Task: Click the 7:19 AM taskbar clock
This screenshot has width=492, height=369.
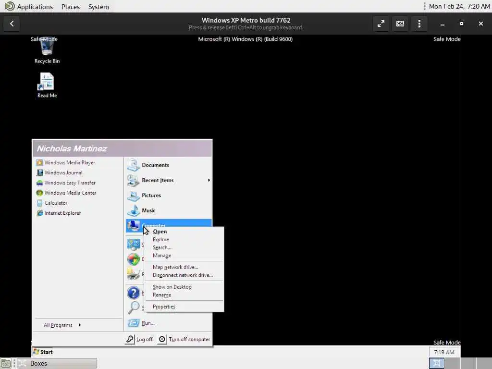Action: [444, 352]
